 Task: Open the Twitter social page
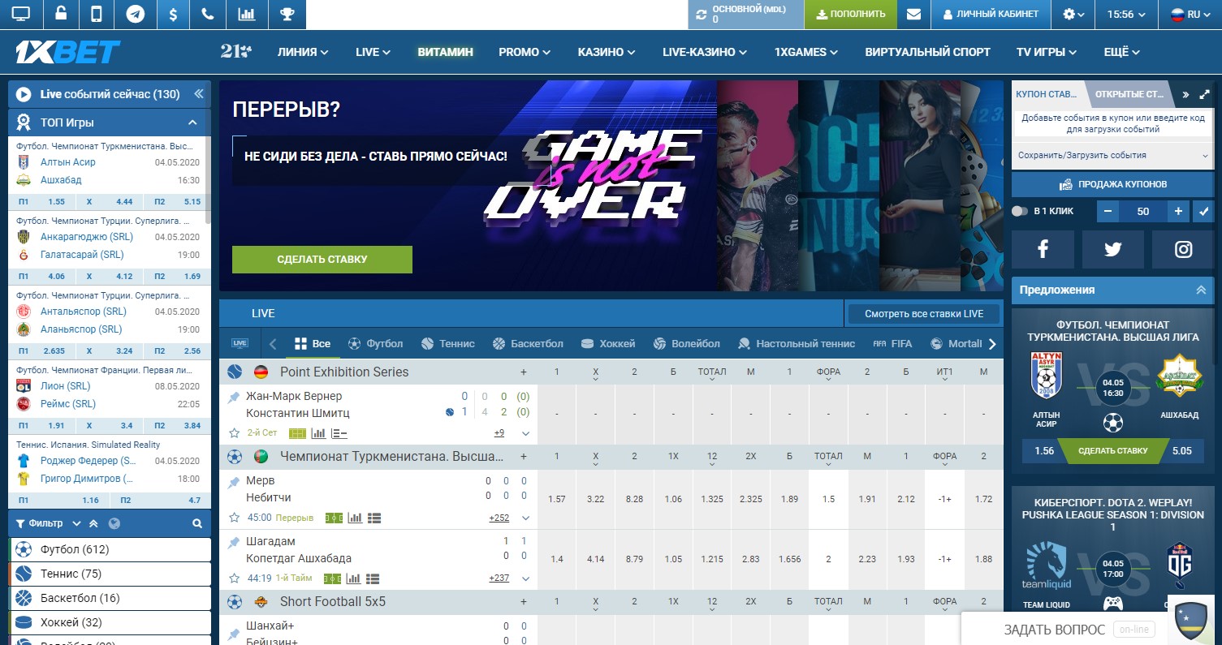click(1113, 250)
